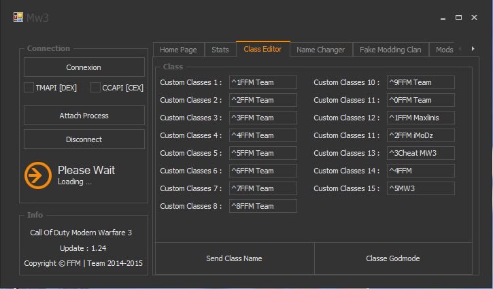Click the 'Custom Classes 5 :' label

pyautogui.click(x=191, y=153)
